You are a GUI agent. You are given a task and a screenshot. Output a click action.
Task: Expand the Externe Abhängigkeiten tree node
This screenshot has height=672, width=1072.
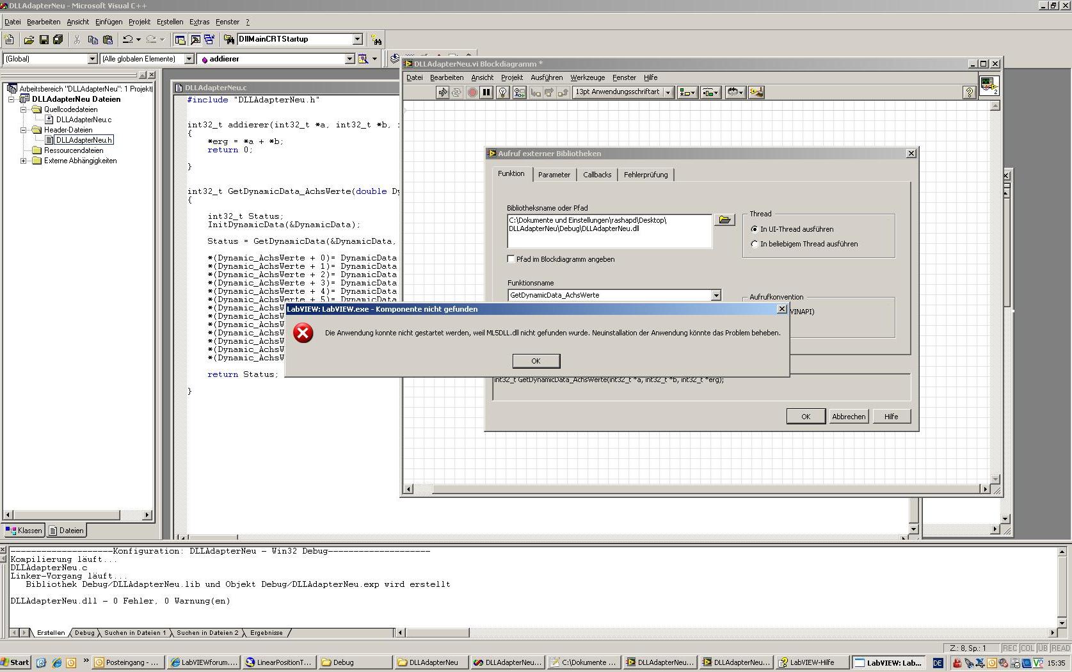point(24,161)
